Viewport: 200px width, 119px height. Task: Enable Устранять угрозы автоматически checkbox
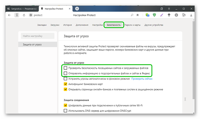pos(65,79)
